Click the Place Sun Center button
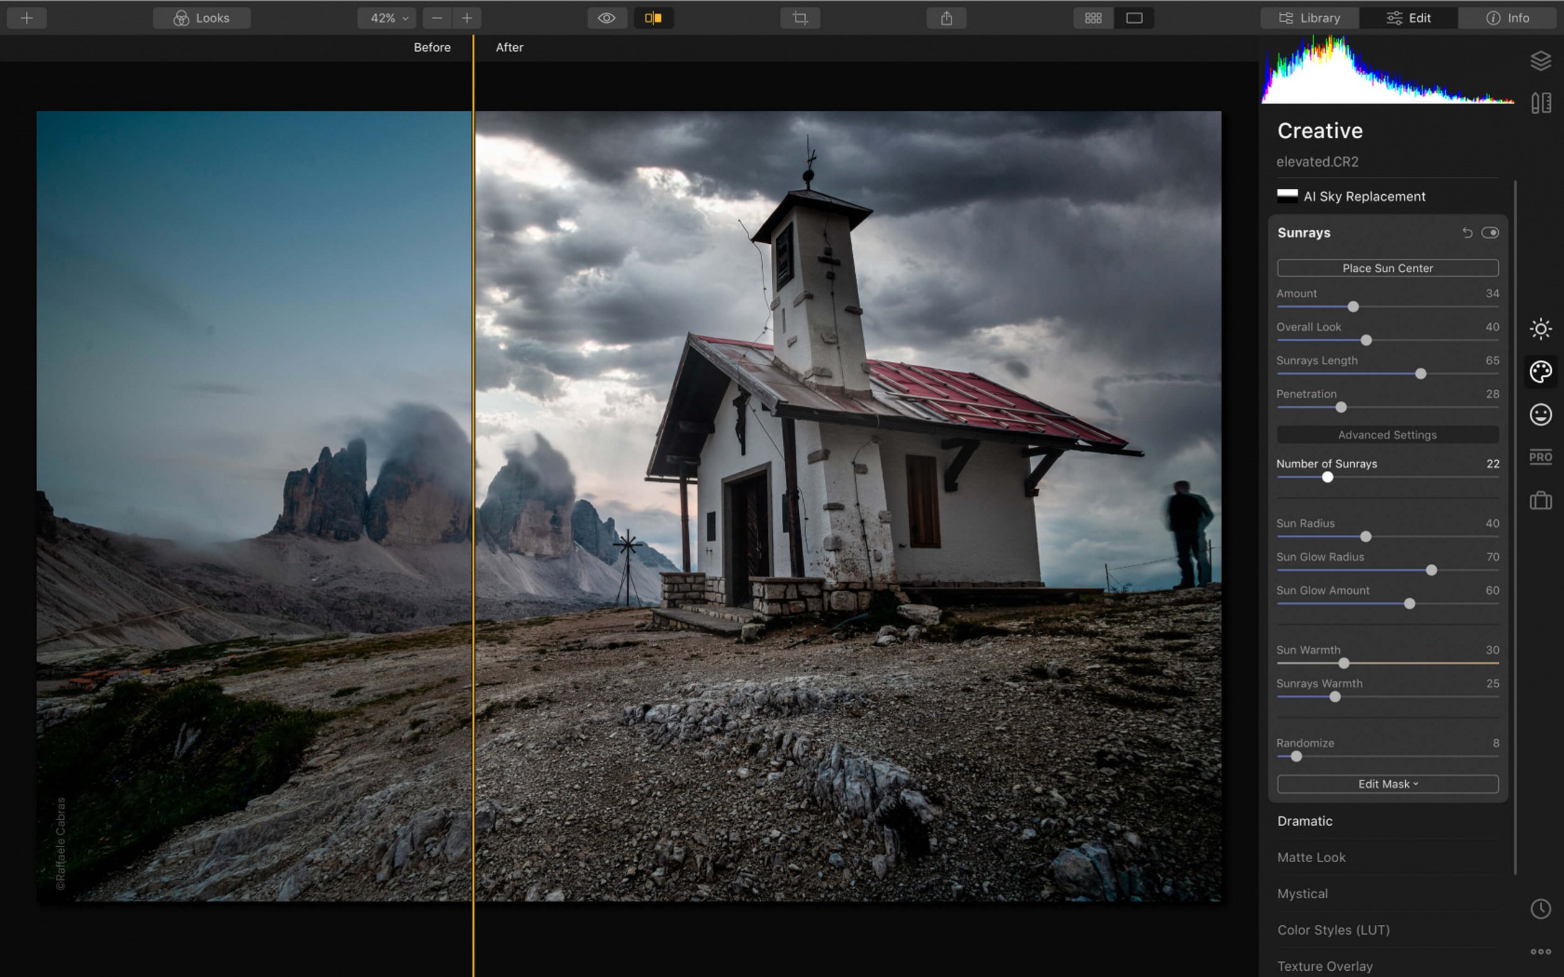 coord(1387,268)
